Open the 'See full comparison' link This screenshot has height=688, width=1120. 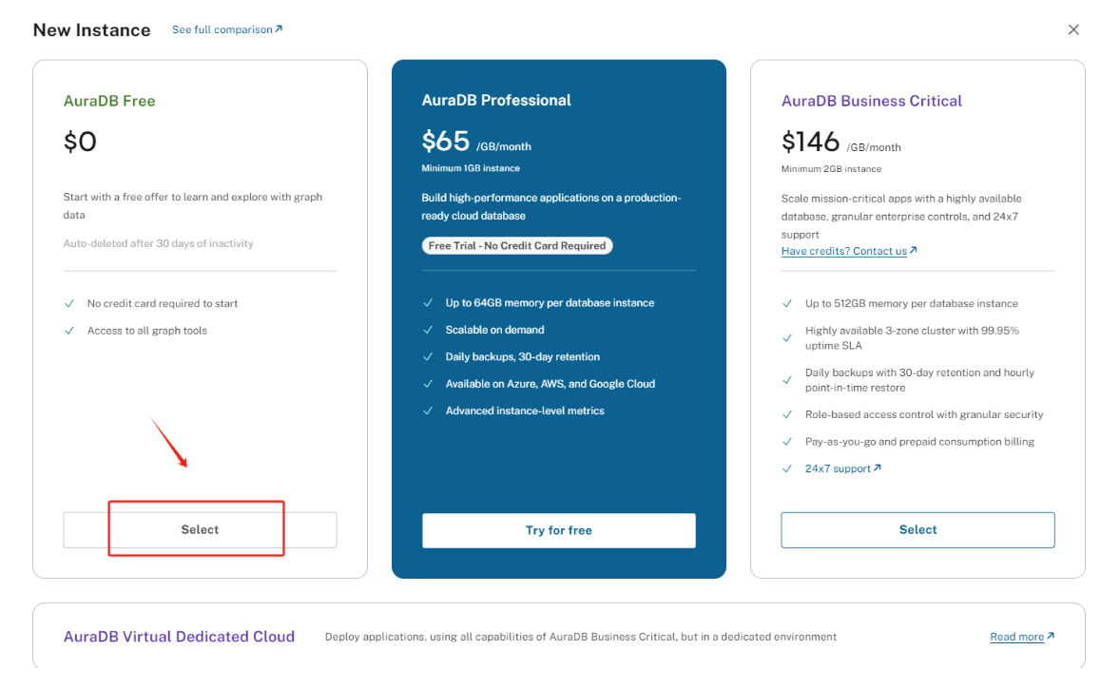tap(222, 29)
